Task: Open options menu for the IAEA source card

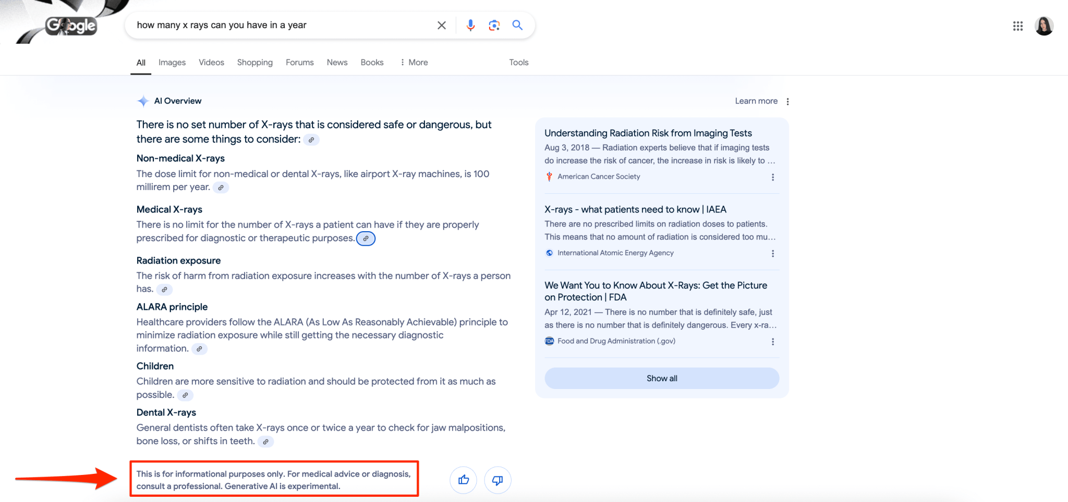Action: 773,254
